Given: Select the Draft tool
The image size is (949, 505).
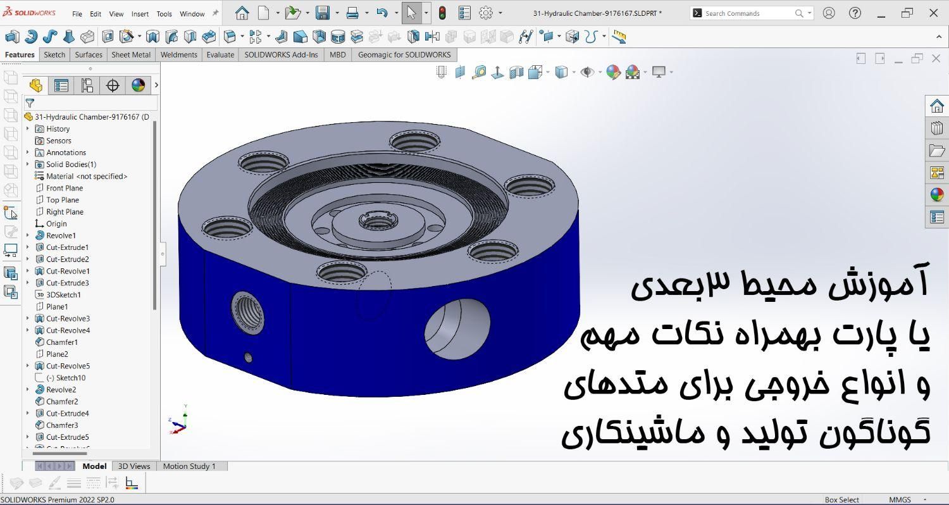Looking at the screenshot, I should [x=301, y=37].
